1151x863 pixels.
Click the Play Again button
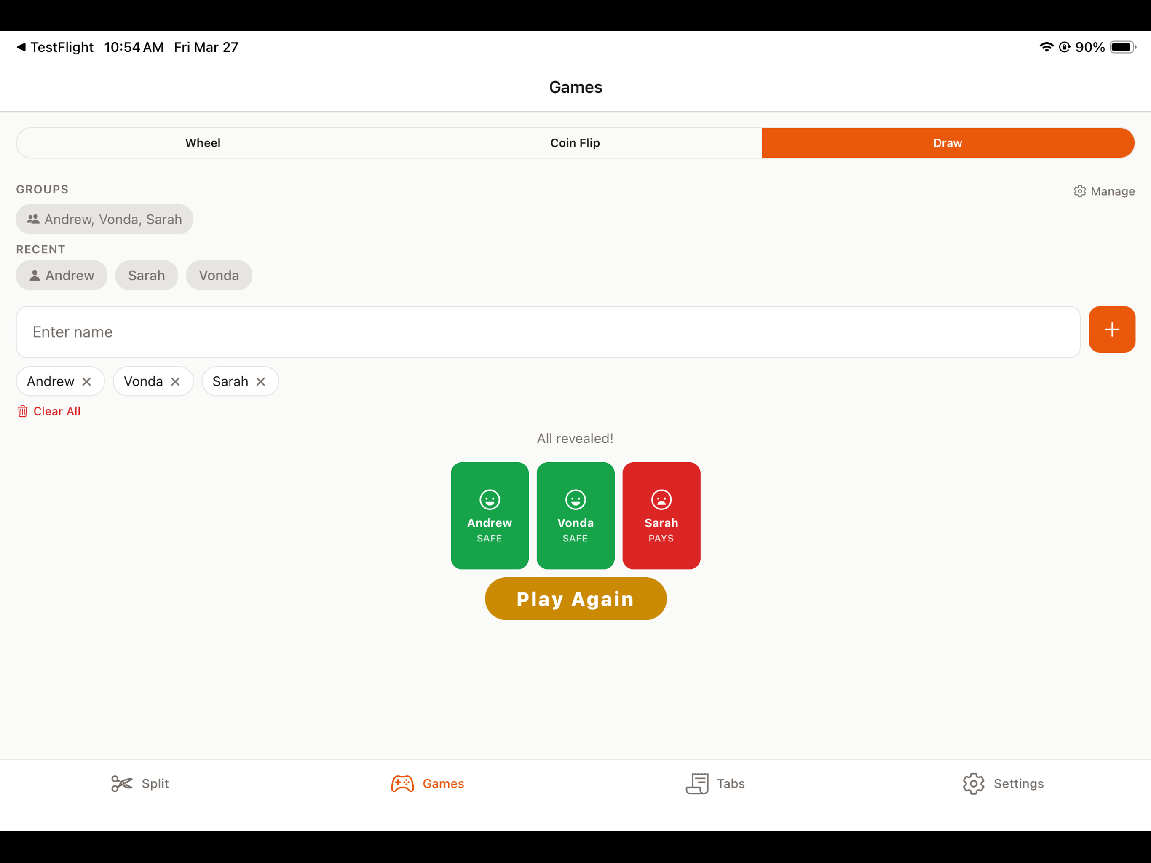(575, 599)
